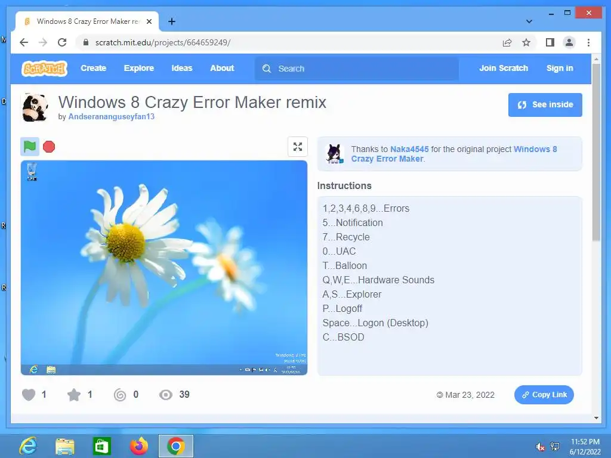This screenshot has width=611, height=458.
Task: Stop the project with the red stop sign
Action: (x=49, y=147)
